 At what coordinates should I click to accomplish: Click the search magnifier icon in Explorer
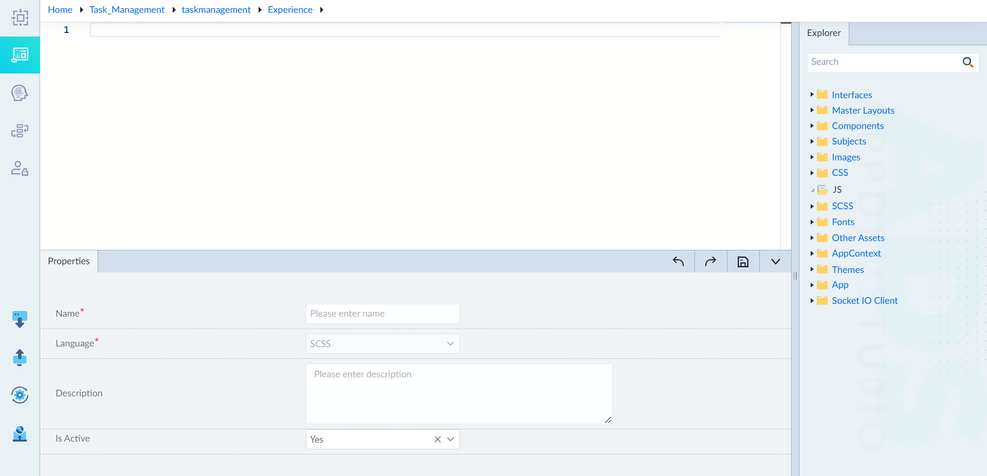(x=967, y=62)
